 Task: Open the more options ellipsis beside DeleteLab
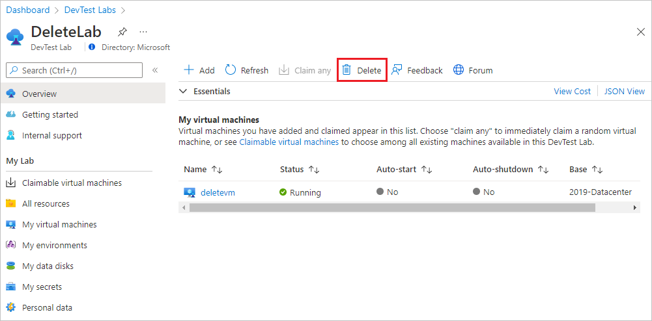tap(143, 31)
